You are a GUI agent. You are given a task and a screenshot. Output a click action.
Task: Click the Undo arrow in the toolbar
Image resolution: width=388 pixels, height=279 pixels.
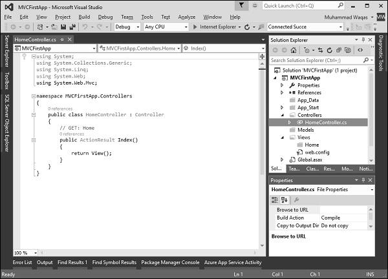85,26
